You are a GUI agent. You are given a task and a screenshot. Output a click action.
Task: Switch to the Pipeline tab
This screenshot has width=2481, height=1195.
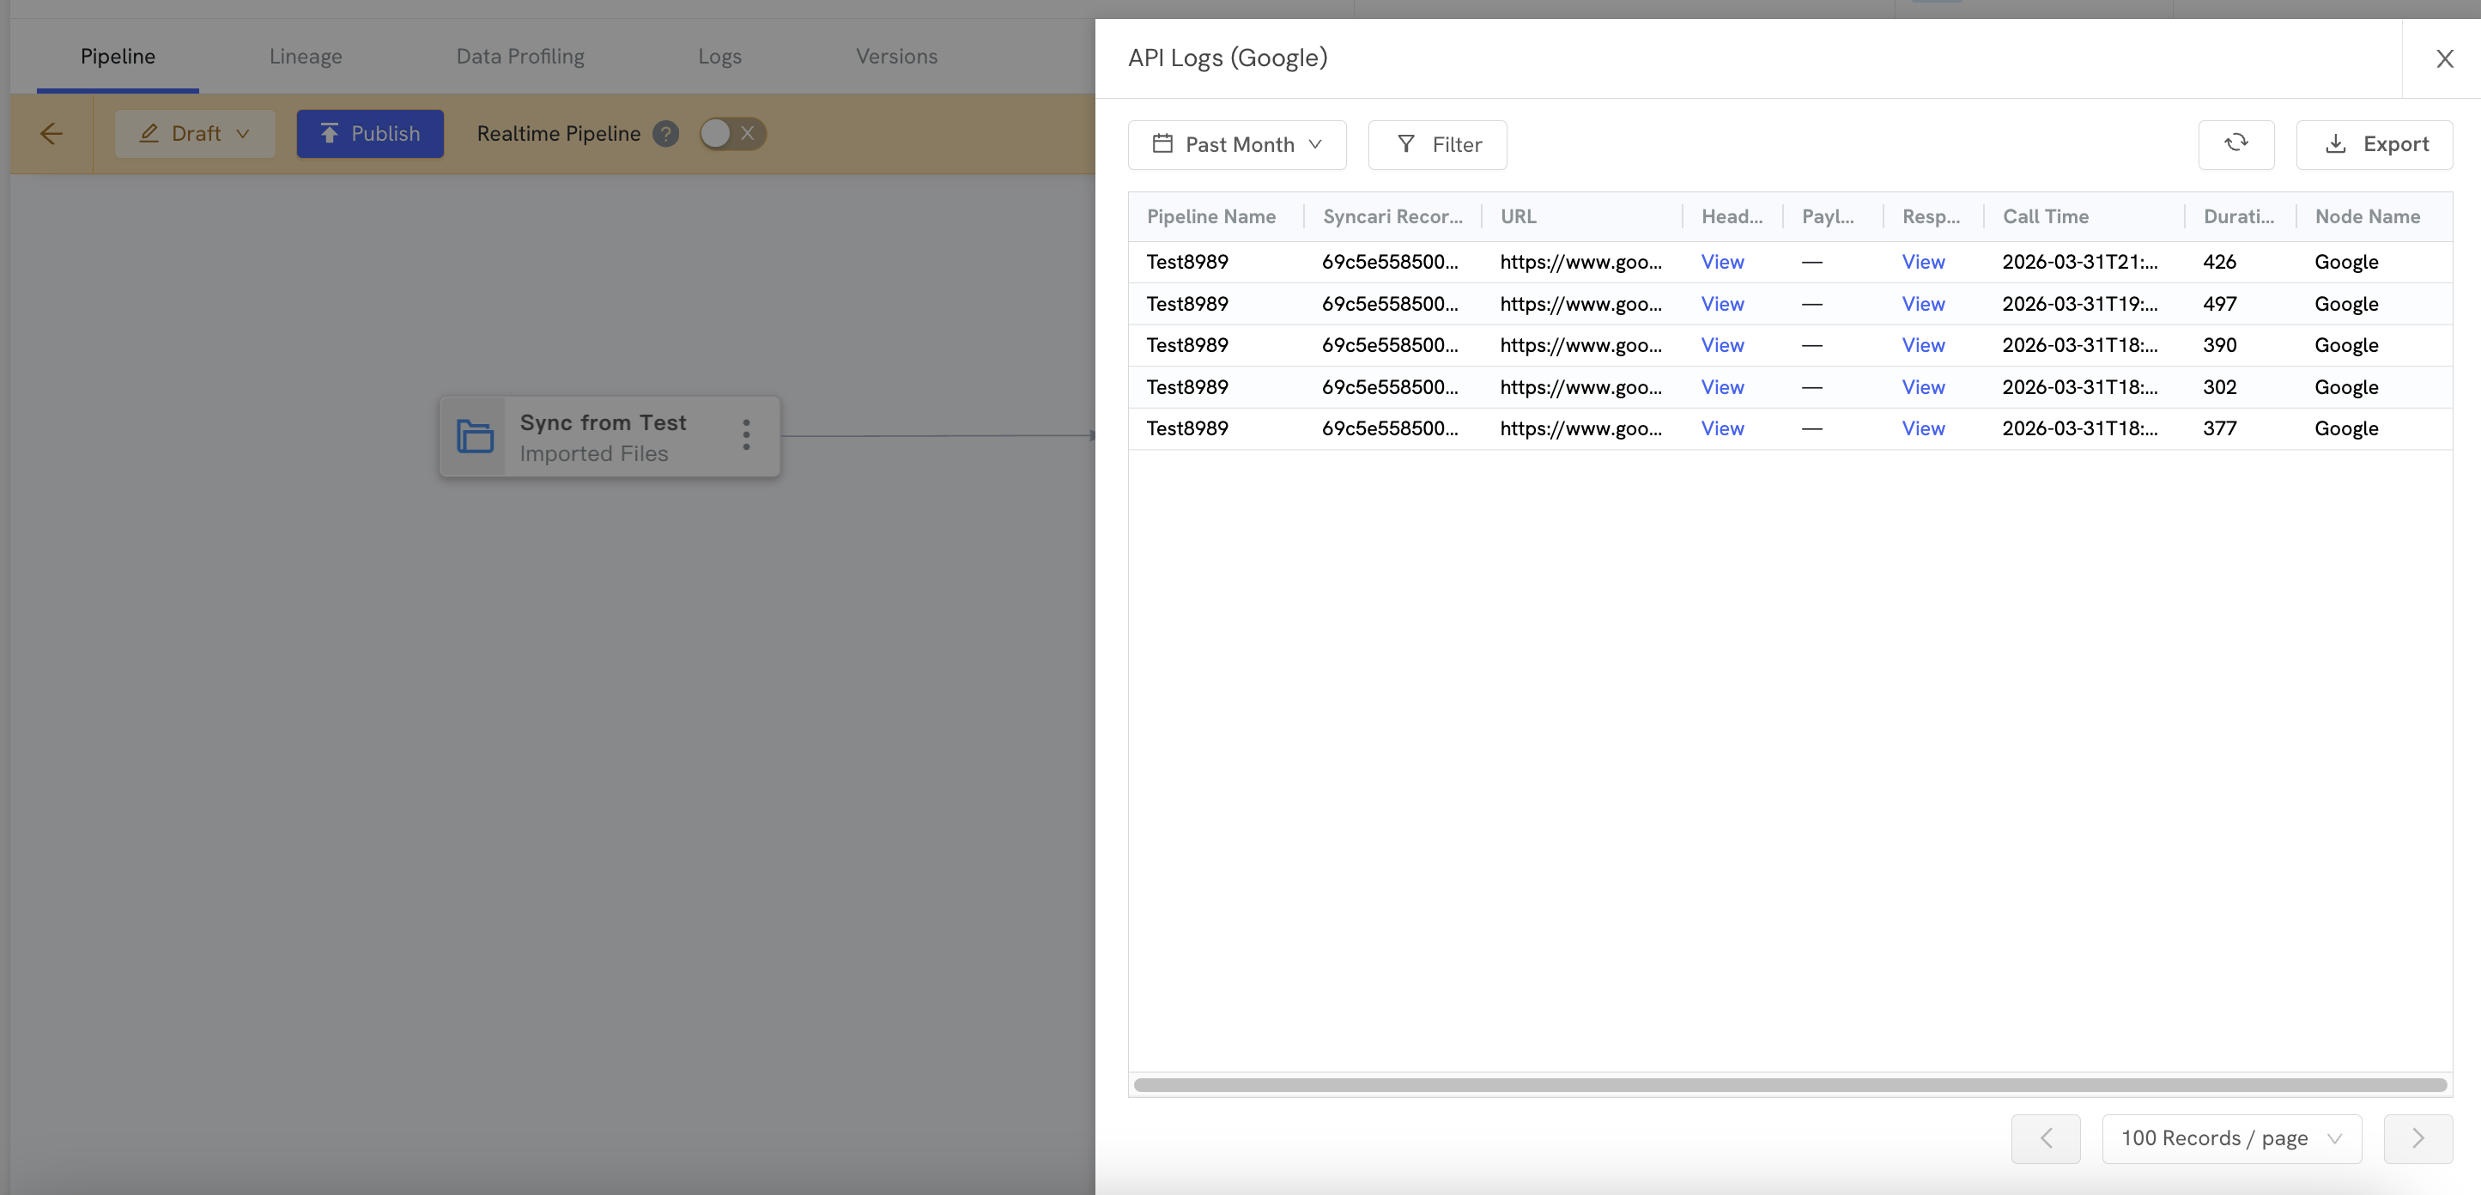[x=118, y=57]
